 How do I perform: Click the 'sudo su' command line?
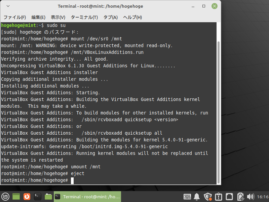tap(56, 26)
